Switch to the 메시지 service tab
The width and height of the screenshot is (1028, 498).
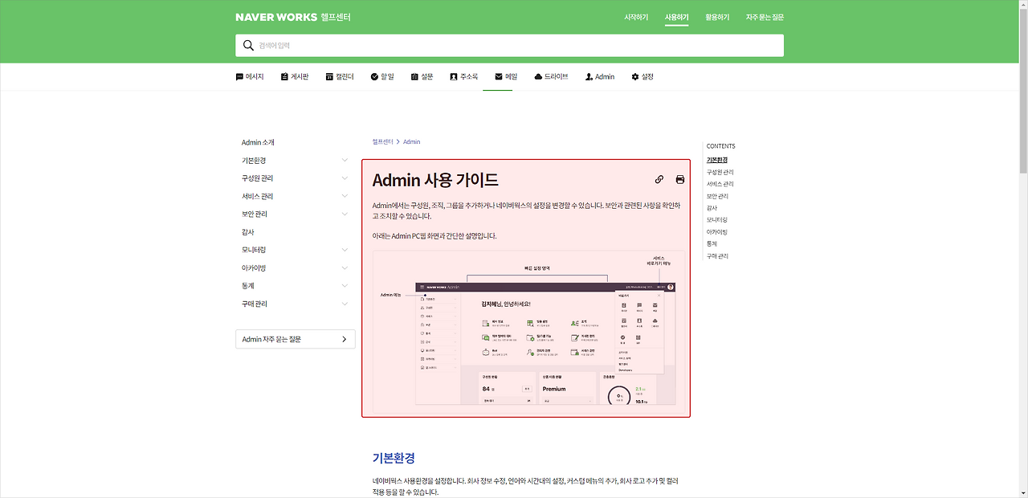pyautogui.click(x=250, y=76)
